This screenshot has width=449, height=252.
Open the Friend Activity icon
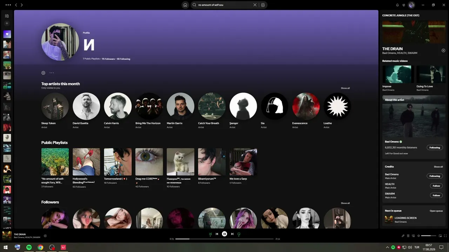click(x=404, y=5)
